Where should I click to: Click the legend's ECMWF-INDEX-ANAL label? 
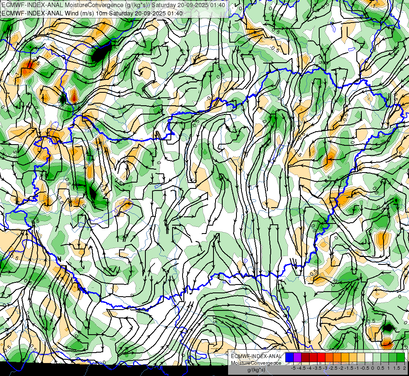[x=256, y=356]
